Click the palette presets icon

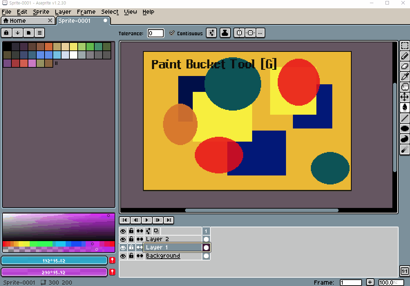tap(29, 33)
